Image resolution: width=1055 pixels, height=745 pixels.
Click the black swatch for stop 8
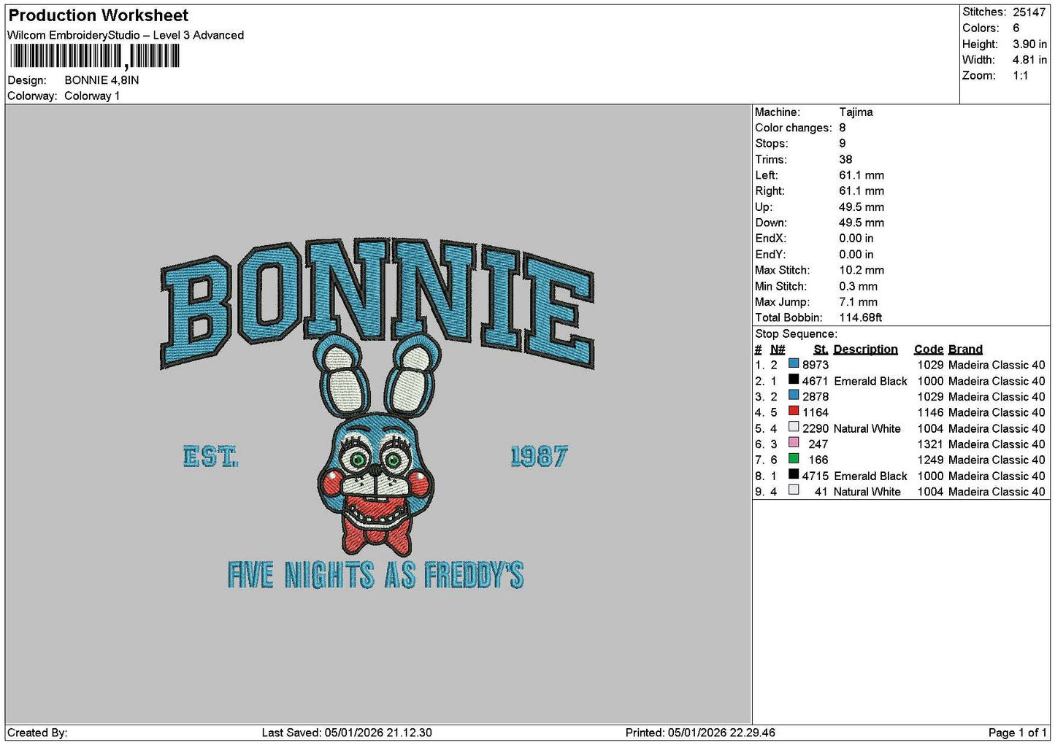pyautogui.click(x=794, y=474)
